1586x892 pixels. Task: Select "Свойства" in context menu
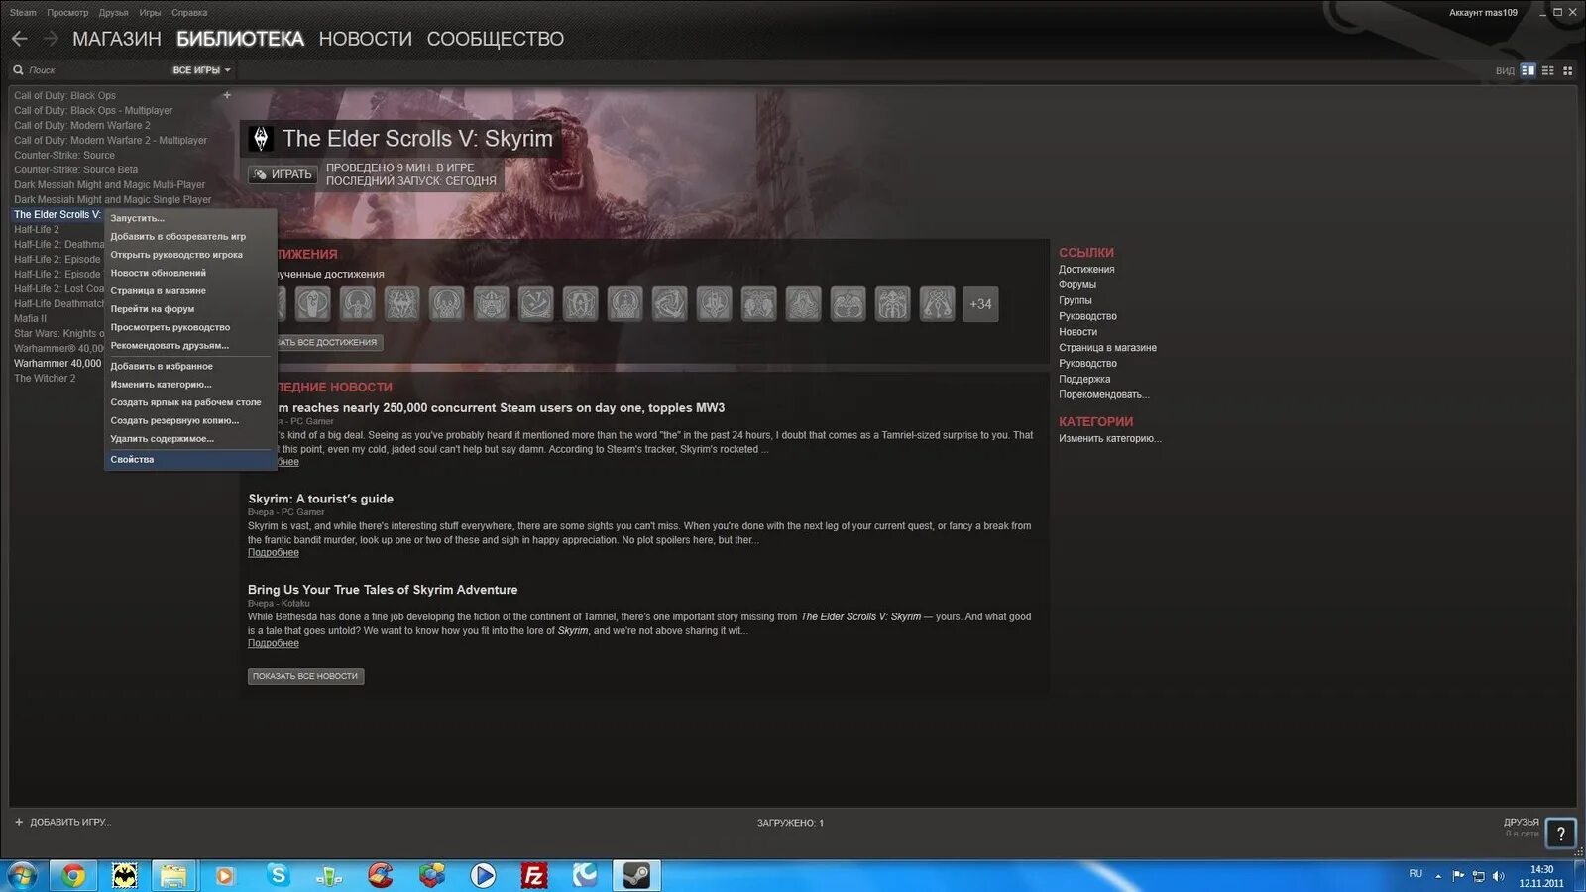click(189, 460)
